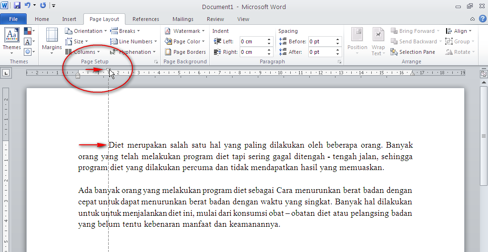Open the Watermark dropdown

point(185,31)
